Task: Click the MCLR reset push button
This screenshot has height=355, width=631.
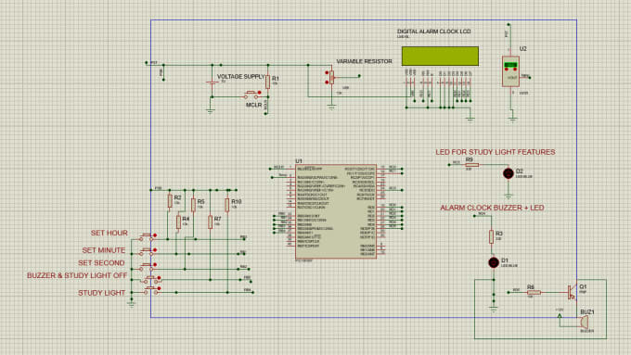Action: (251, 95)
